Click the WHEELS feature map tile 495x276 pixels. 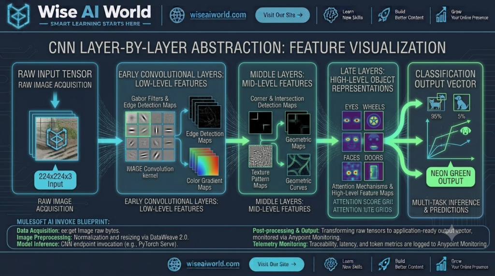374,121
